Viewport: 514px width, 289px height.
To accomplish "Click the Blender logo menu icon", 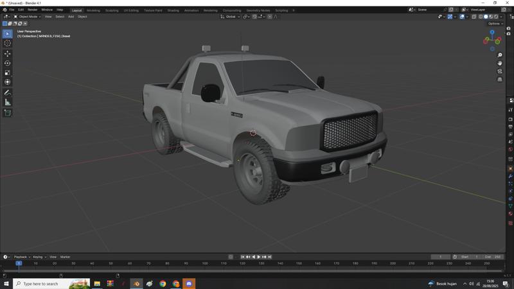I will point(4,10).
